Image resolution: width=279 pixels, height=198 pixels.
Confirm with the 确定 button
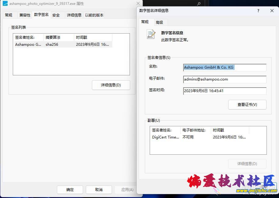(70, 189)
